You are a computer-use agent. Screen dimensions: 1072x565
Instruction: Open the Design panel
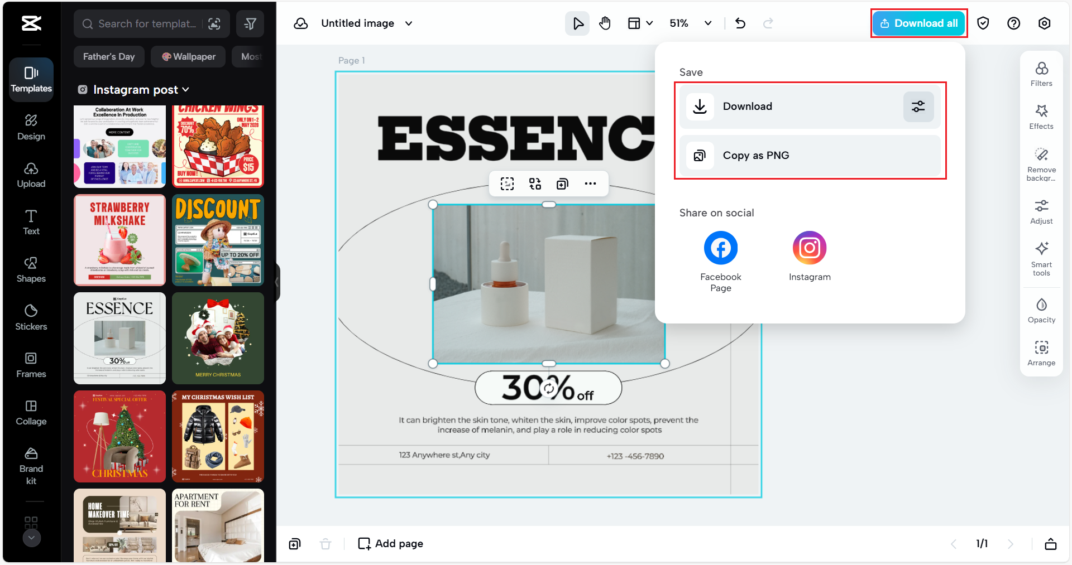pyautogui.click(x=31, y=127)
